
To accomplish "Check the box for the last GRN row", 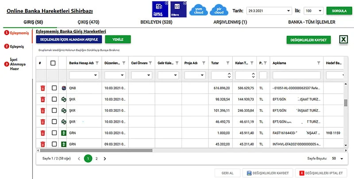I will [x=54, y=144].
